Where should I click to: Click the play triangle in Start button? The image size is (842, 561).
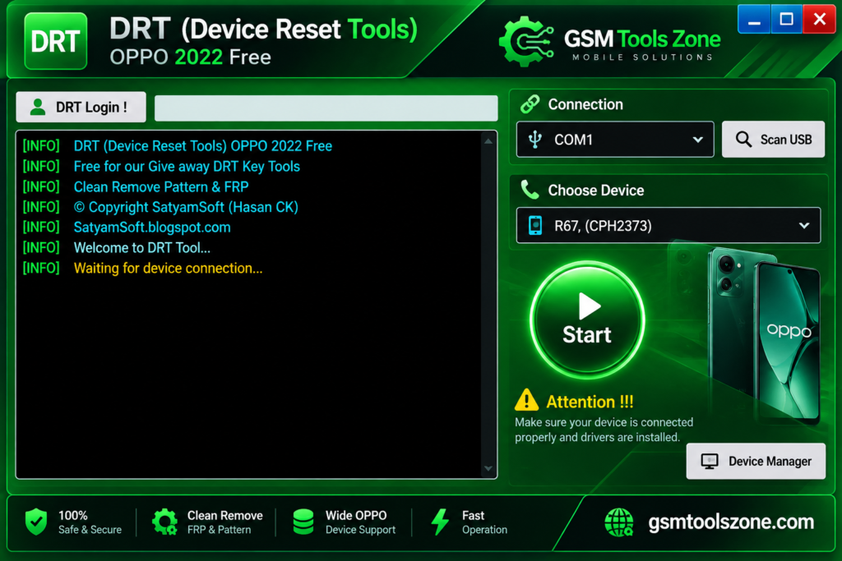(589, 306)
